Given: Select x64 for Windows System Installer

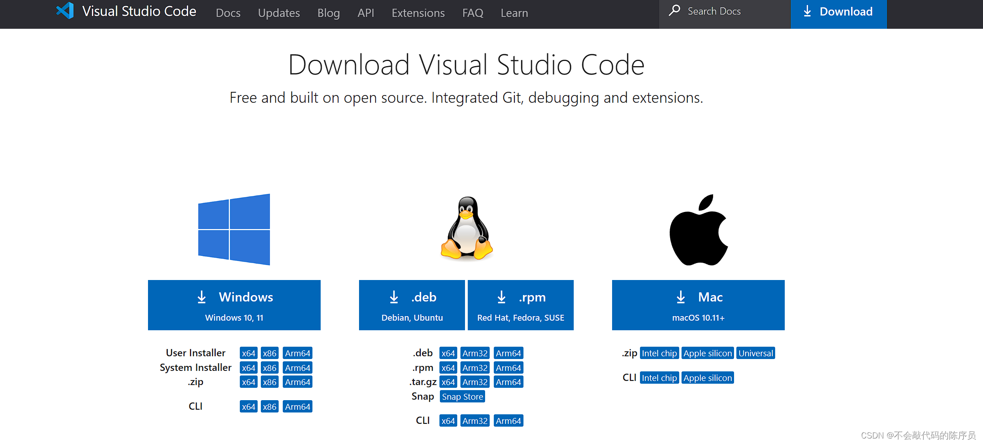Looking at the screenshot, I should (x=248, y=368).
